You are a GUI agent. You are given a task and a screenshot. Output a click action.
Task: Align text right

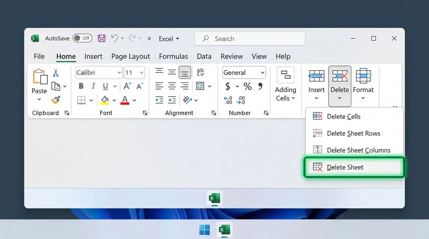(185, 86)
